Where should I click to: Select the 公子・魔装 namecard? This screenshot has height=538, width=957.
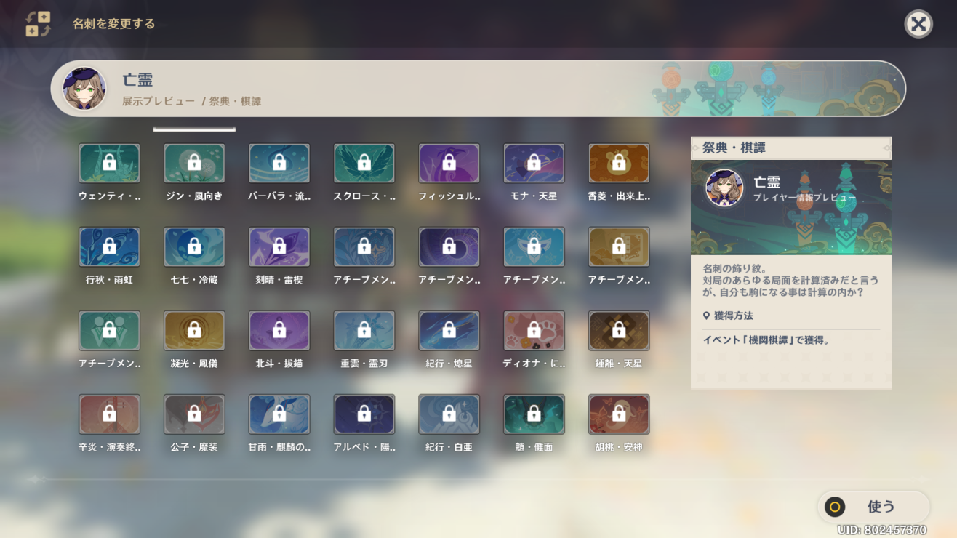[x=194, y=413]
